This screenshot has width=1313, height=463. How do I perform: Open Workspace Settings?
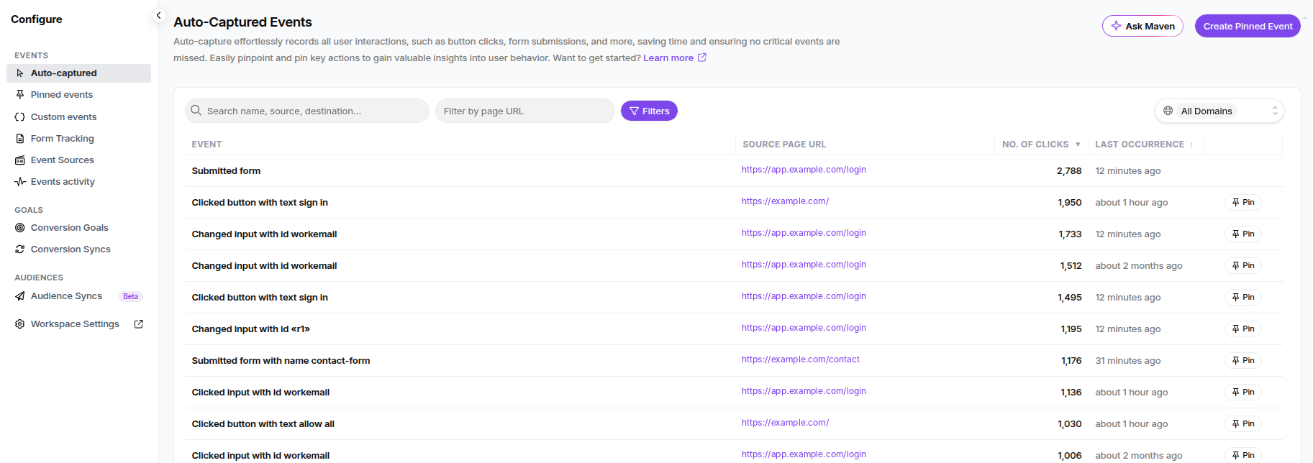point(75,324)
